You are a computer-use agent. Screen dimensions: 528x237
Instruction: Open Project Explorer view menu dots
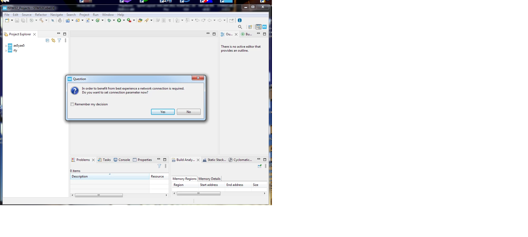point(65,40)
